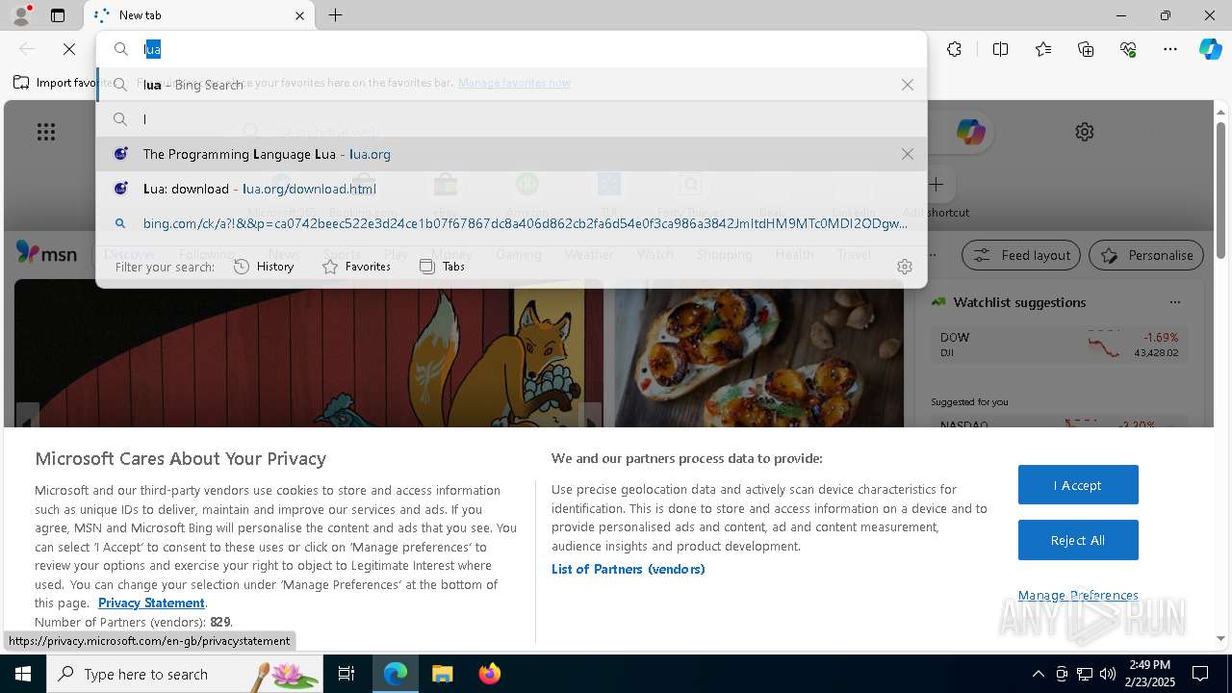This screenshot has width=1232, height=693.
Task: Open List of Partners (vendors) link
Action: 629,569
